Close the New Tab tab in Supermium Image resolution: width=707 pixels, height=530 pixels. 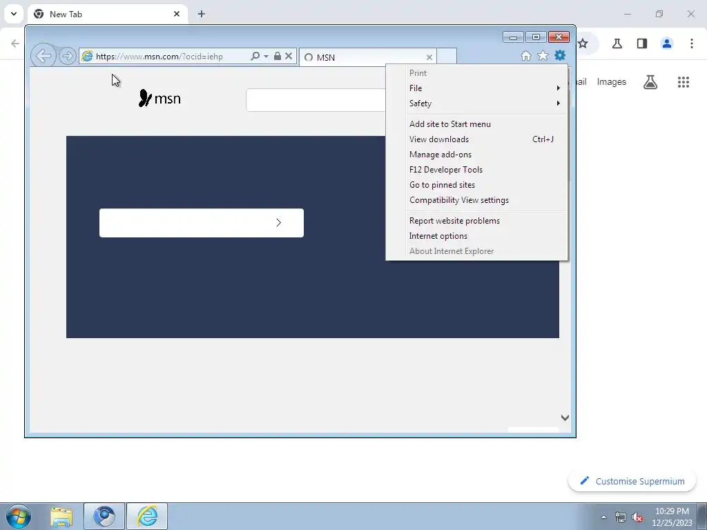pyautogui.click(x=177, y=14)
